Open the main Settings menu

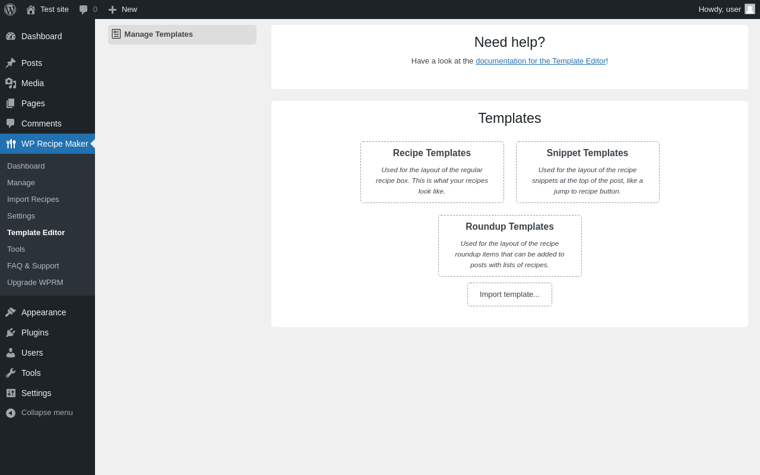(47, 393)
